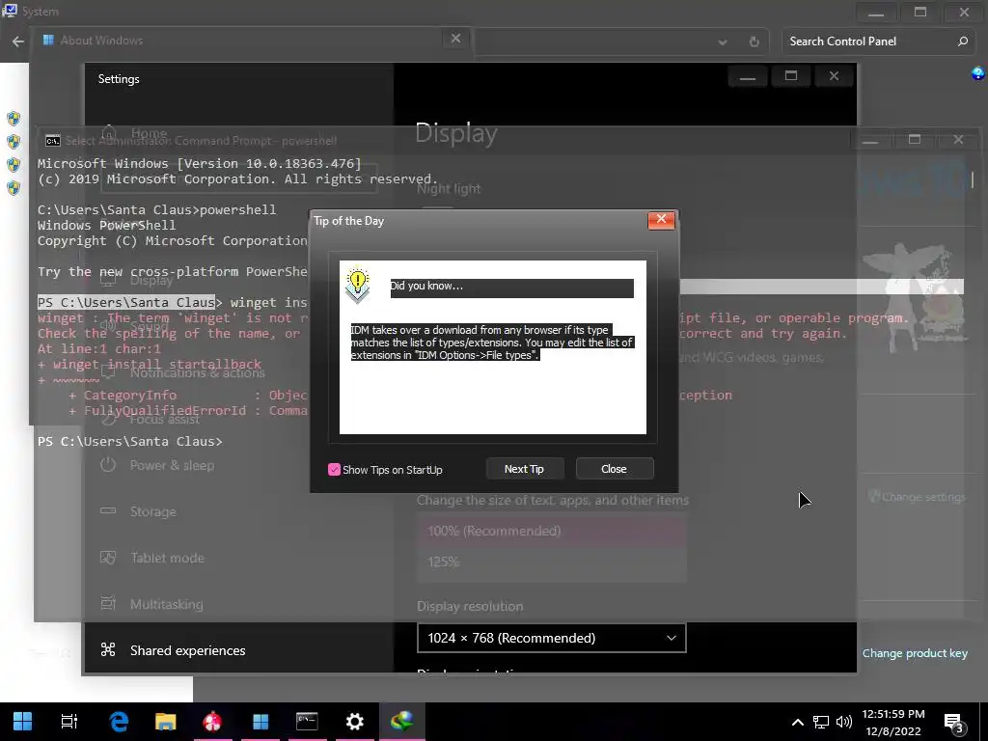Click the Tablet mode icon
988x741 pixels.
108,557
